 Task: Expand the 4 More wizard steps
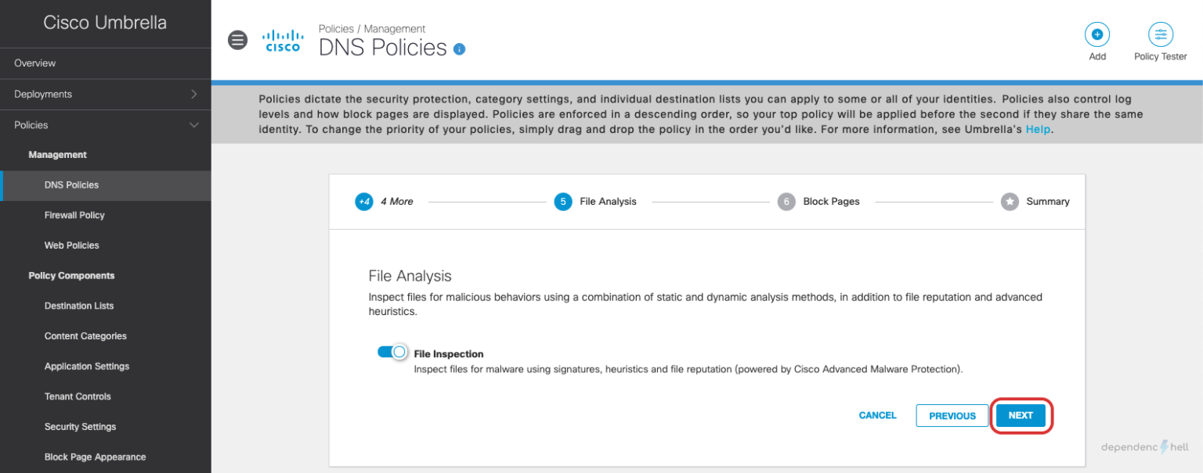click(363, 201)
